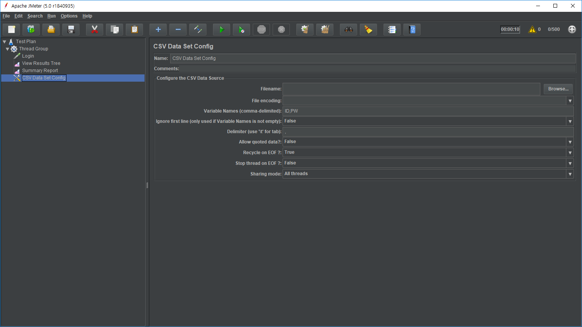The height and width of the screenshot is (327, 582).
Task: Click the Shutdown test icon
Action: click(281, 29)
